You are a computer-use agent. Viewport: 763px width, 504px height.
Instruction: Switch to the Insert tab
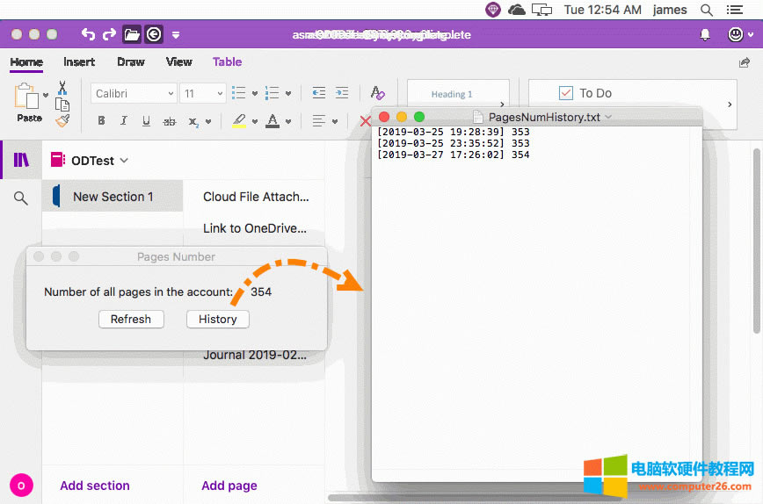point(79,62)
